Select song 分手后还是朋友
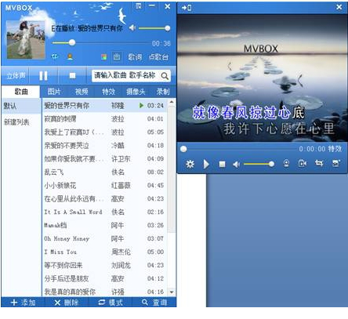This screenshot has width=348, height=319. tap(104, 278)
